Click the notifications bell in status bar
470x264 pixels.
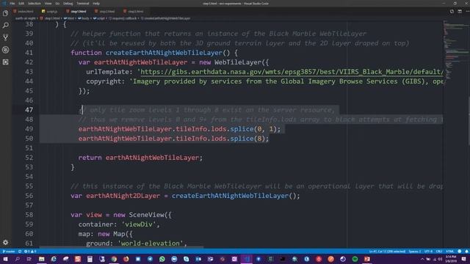click(467, 252)
